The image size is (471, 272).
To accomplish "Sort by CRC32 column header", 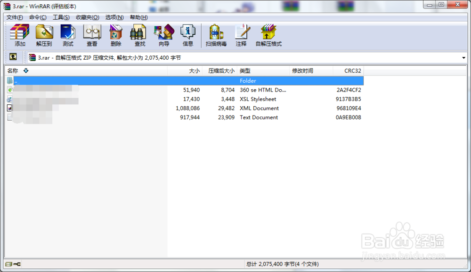I will point(349,70).
